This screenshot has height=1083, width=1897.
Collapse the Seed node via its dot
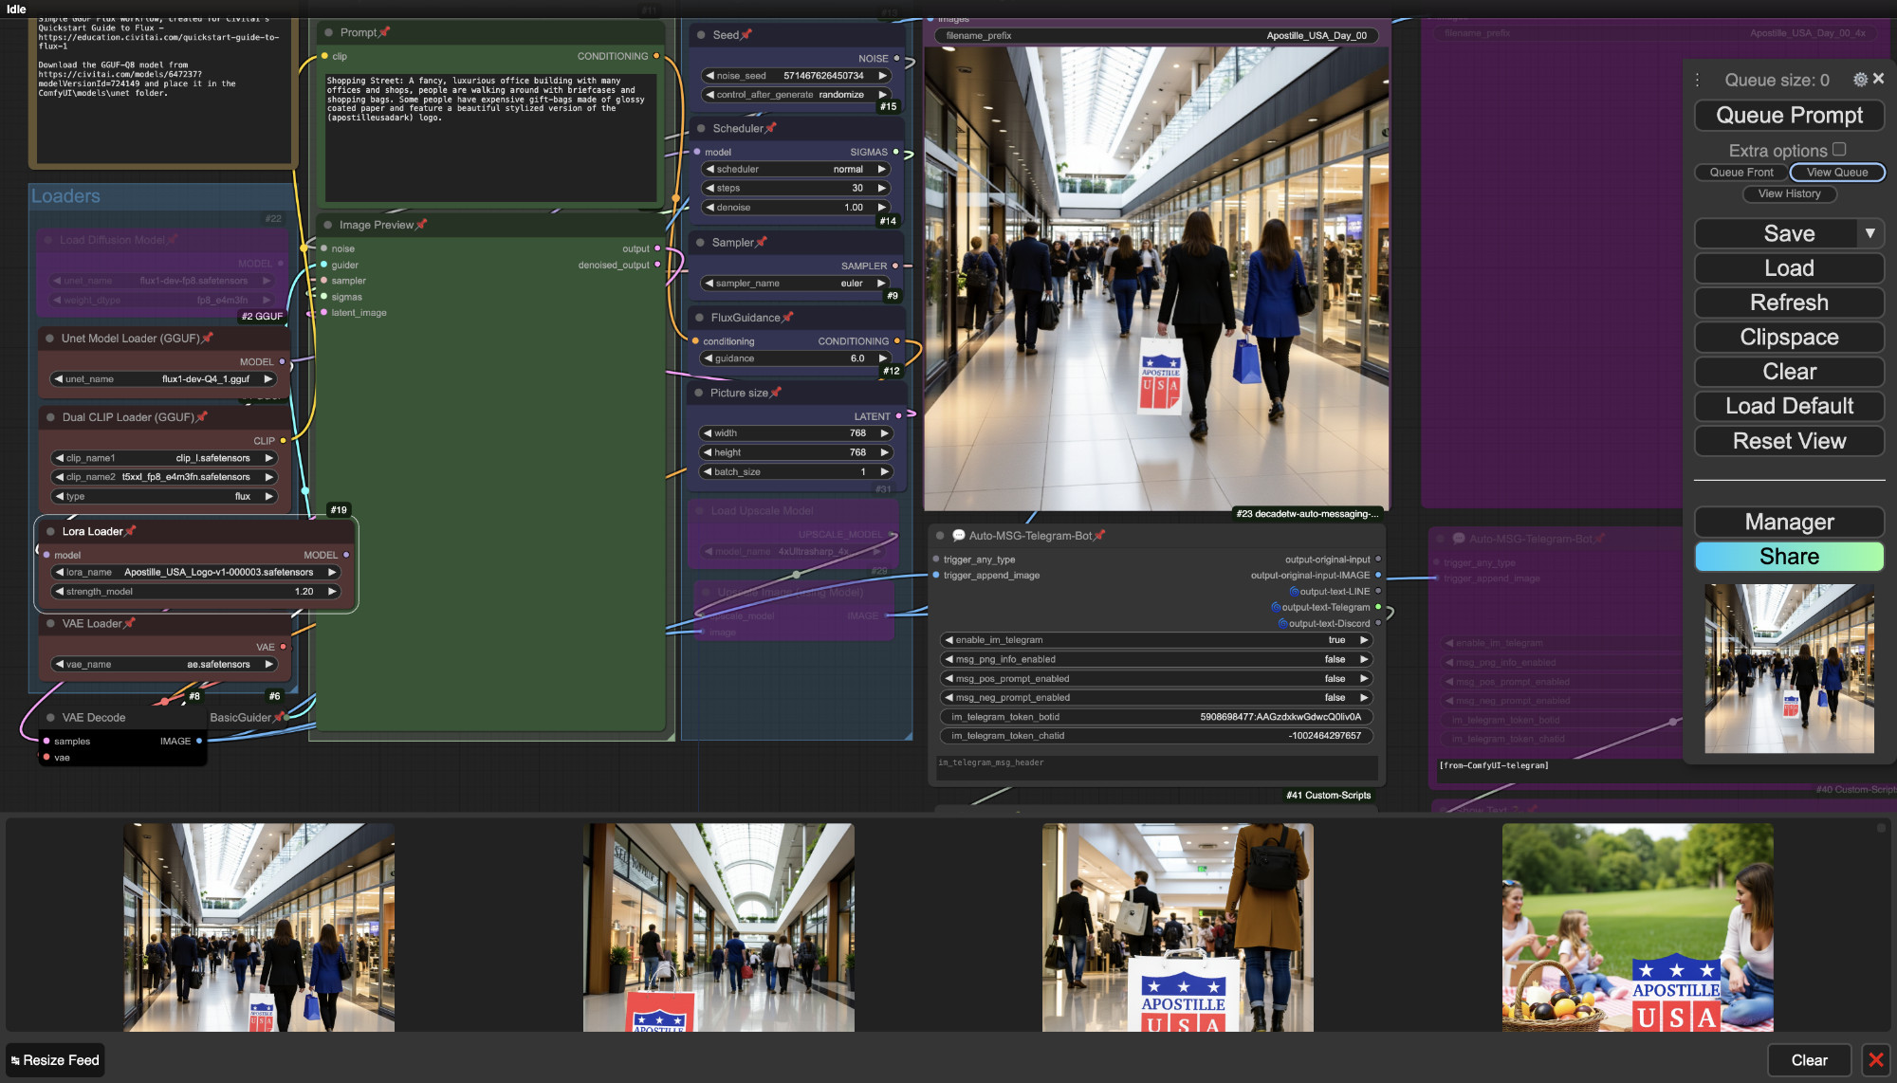702,35
